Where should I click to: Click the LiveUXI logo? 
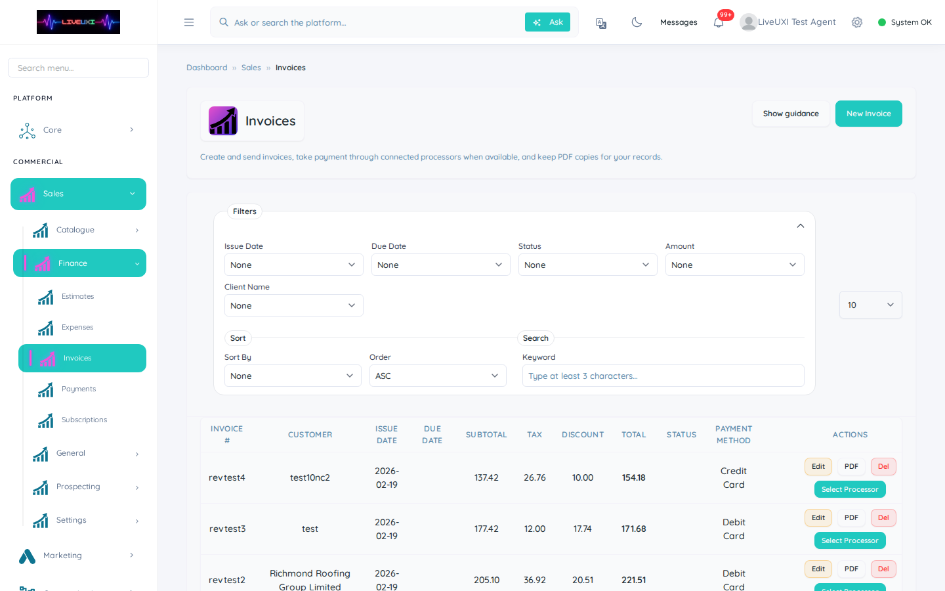click(x=78, y=22)
